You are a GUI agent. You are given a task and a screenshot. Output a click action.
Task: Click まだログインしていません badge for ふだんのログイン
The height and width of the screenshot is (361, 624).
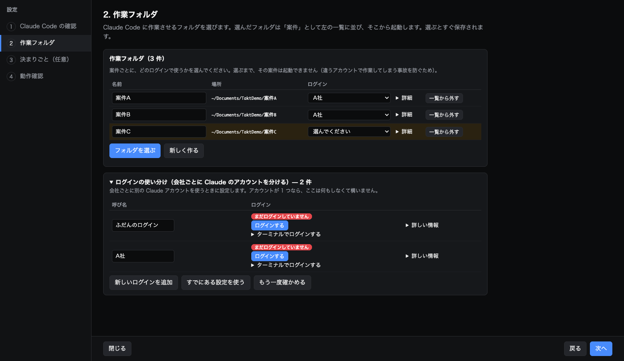tap(282, 216)
